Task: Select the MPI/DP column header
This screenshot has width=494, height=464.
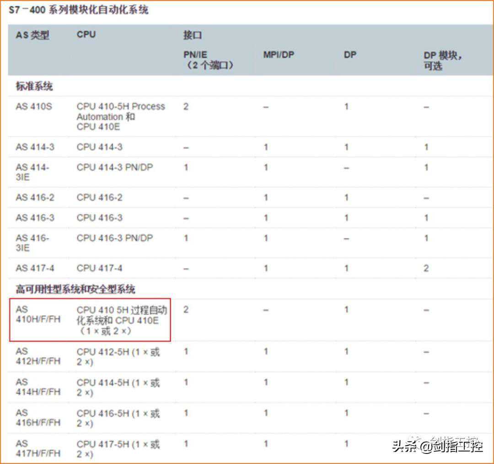Action: coord(279,55)
